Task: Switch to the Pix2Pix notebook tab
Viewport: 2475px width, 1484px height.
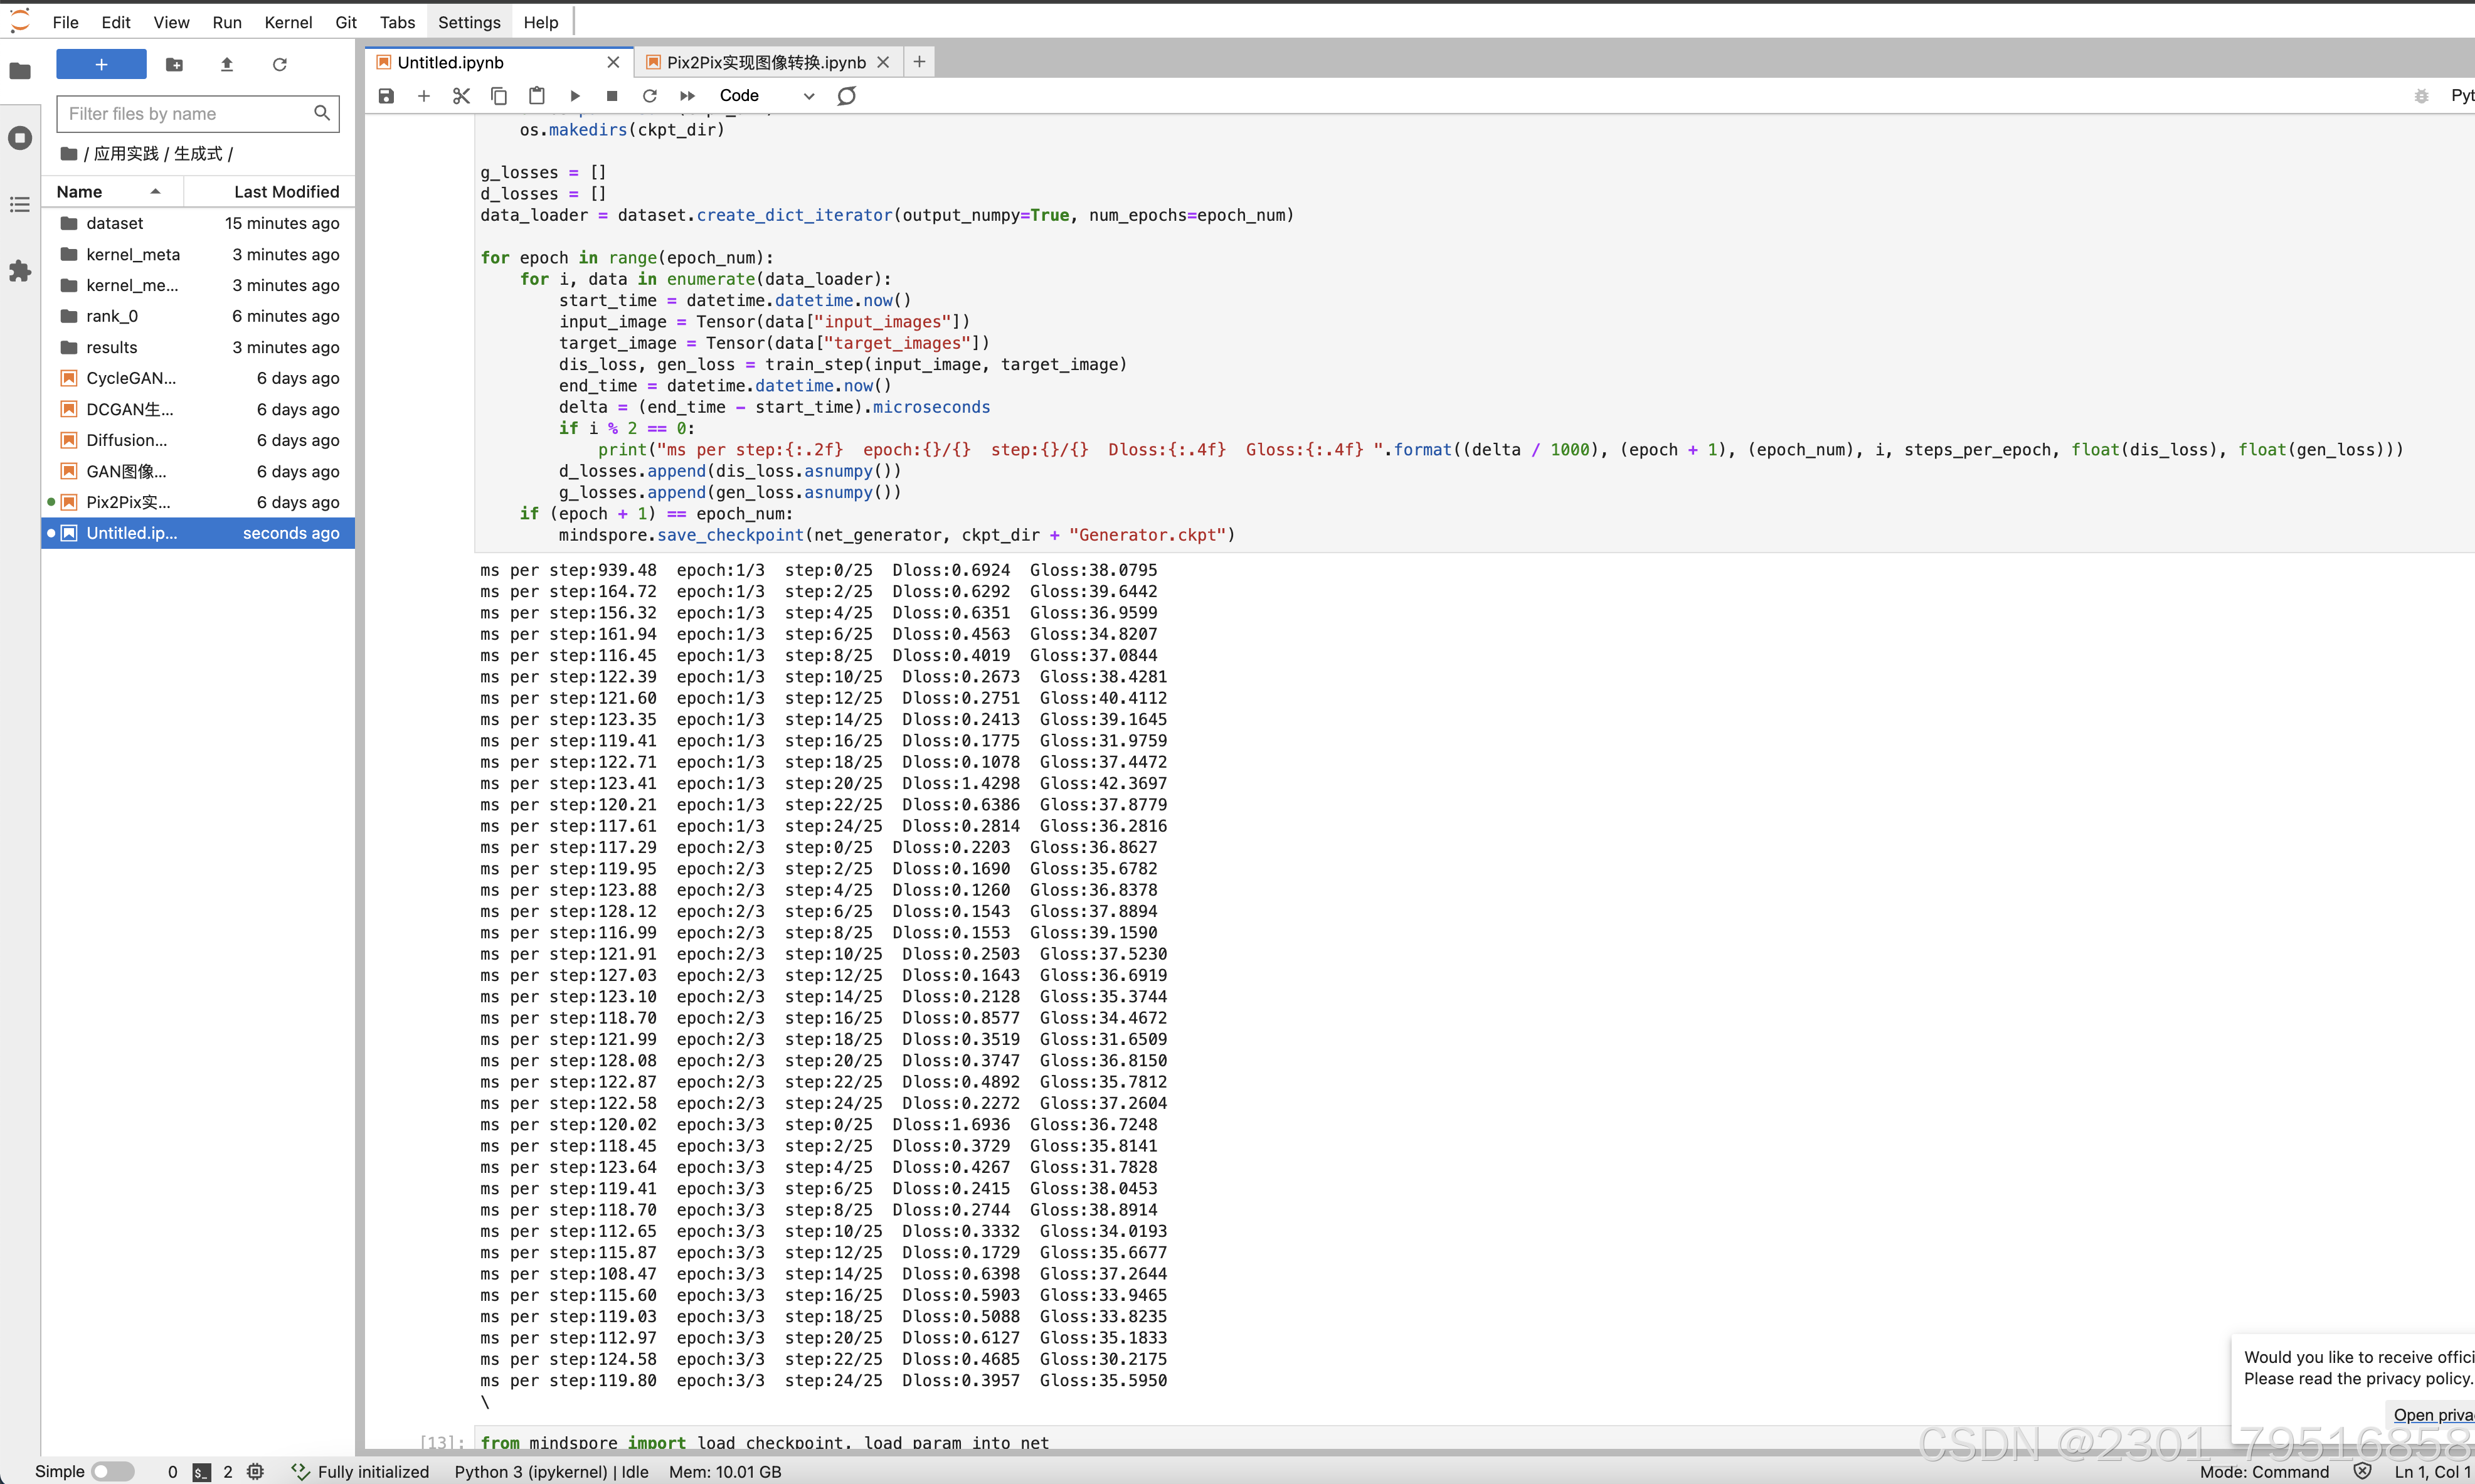Action: pyautogui.click(x=765, y=62)
